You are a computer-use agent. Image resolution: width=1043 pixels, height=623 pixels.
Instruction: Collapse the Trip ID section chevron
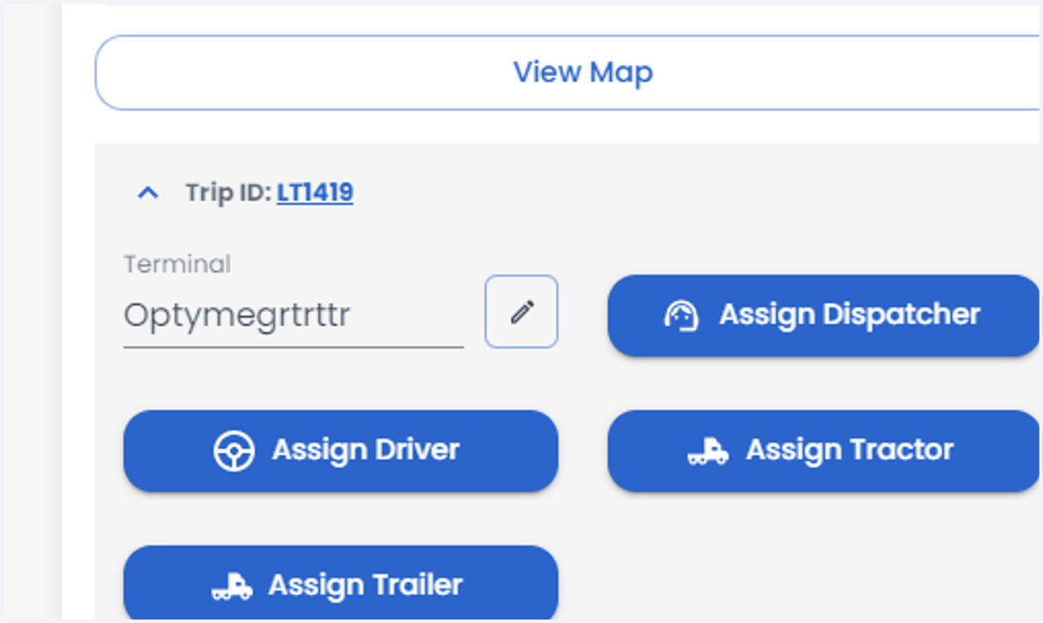[149, 193]
